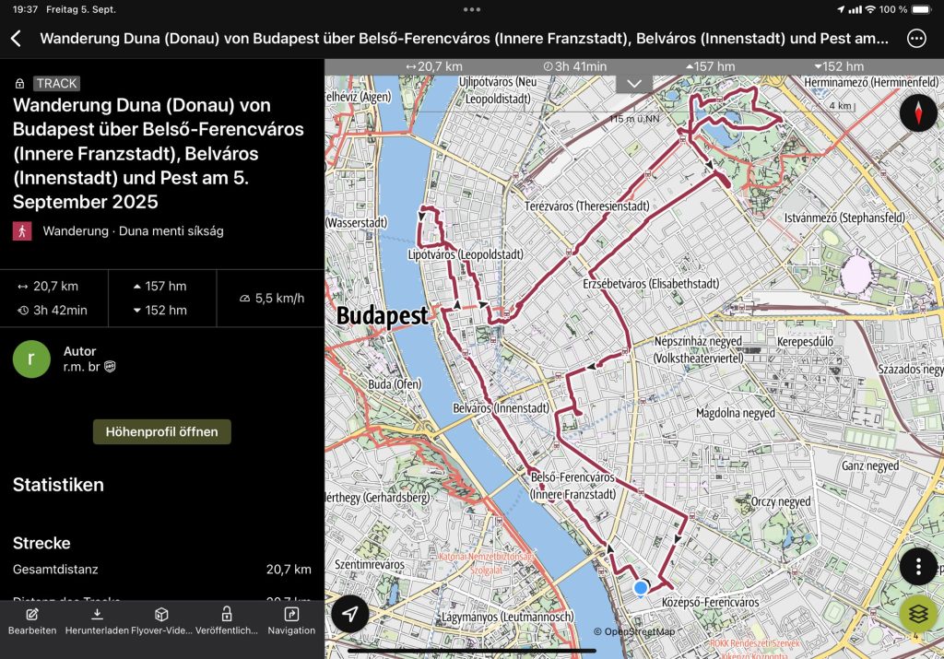This screenshot has width=944, height=659.
Task: Open the more options ellipsis menu
Action: [x=916, y=39]
